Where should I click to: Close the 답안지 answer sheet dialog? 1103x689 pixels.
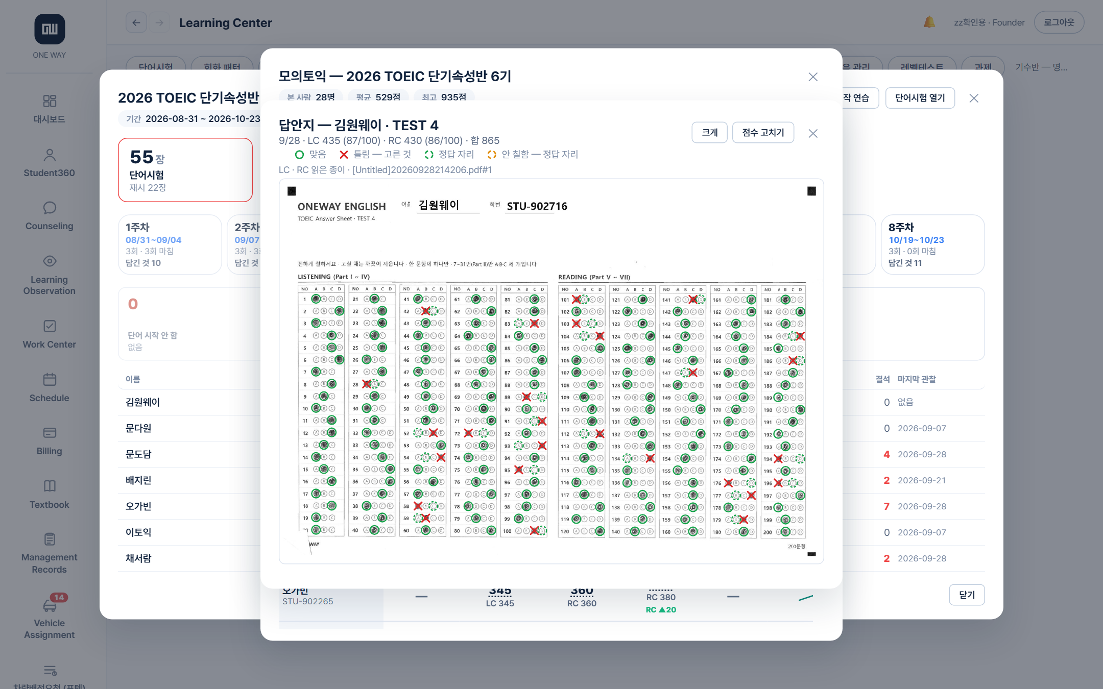point(813,134)
